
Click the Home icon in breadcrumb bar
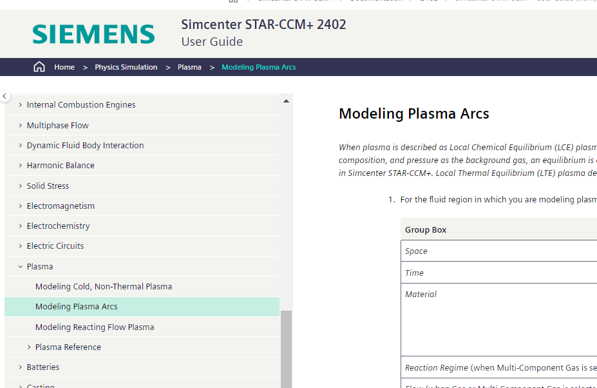[x=39, y=67]
